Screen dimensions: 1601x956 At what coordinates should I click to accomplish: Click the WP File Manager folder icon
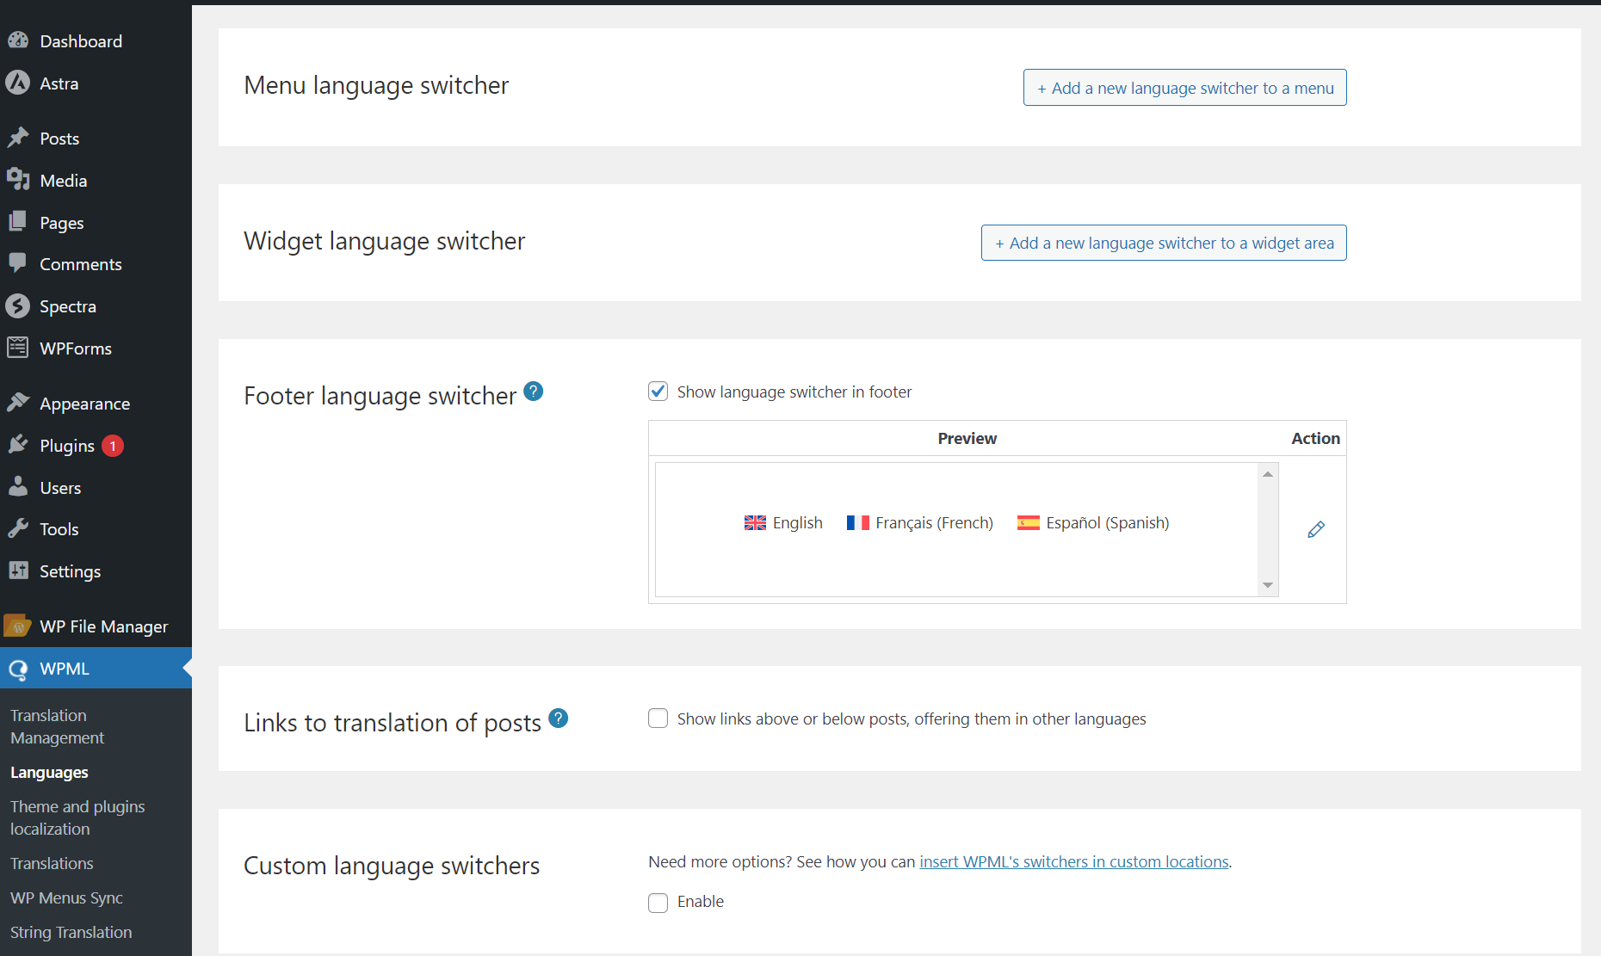18,626
